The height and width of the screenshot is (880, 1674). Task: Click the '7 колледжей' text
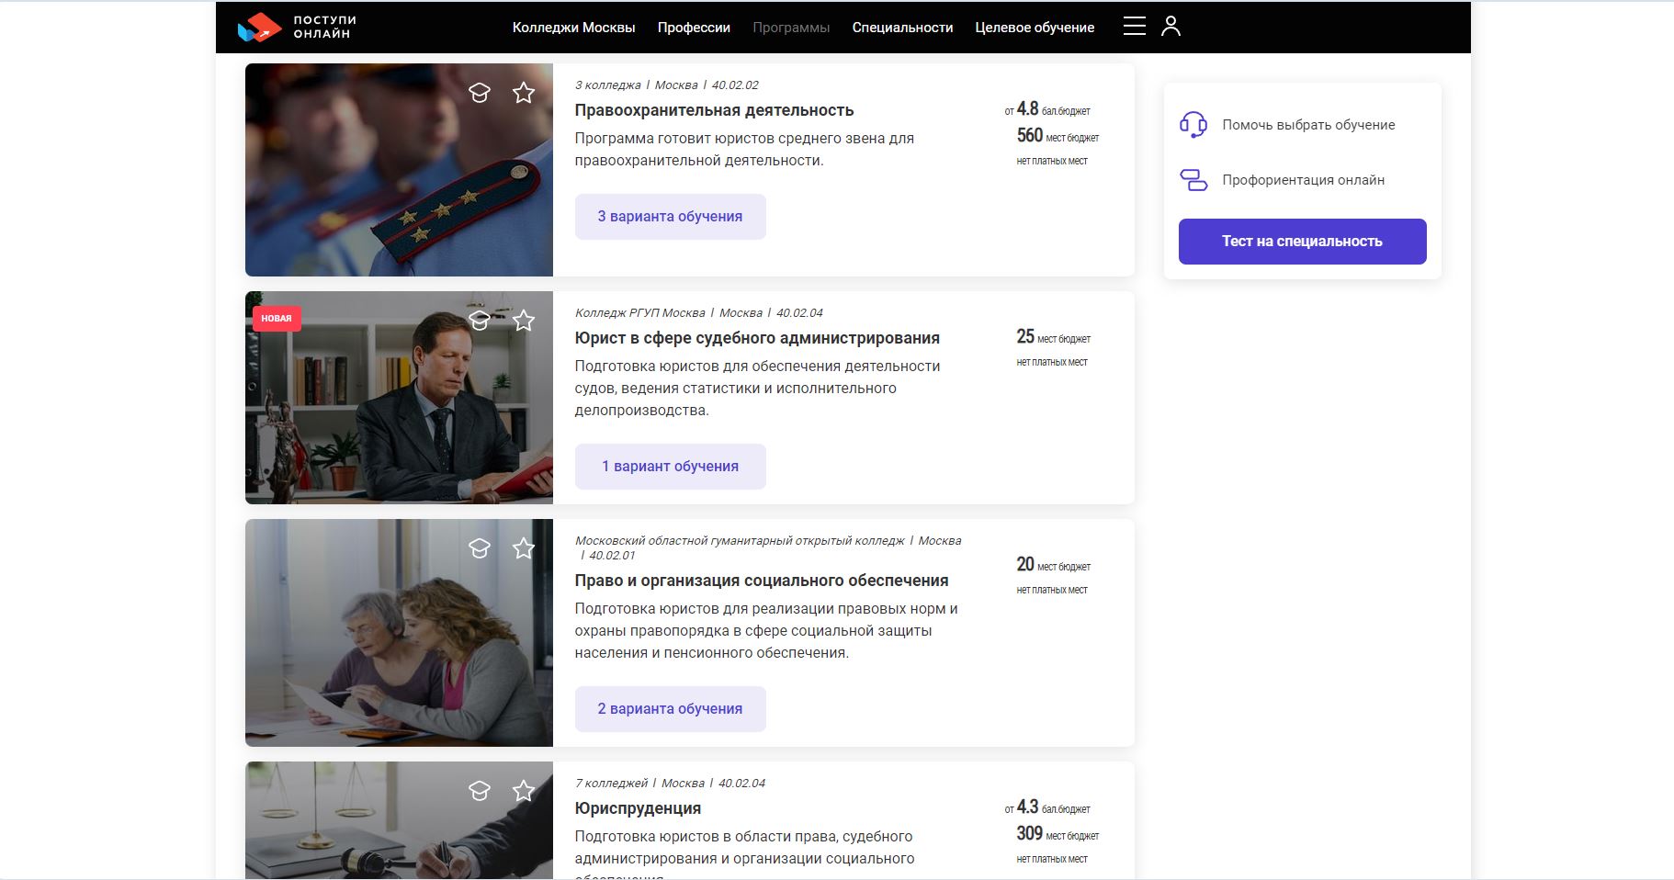[x=611, y=784]
